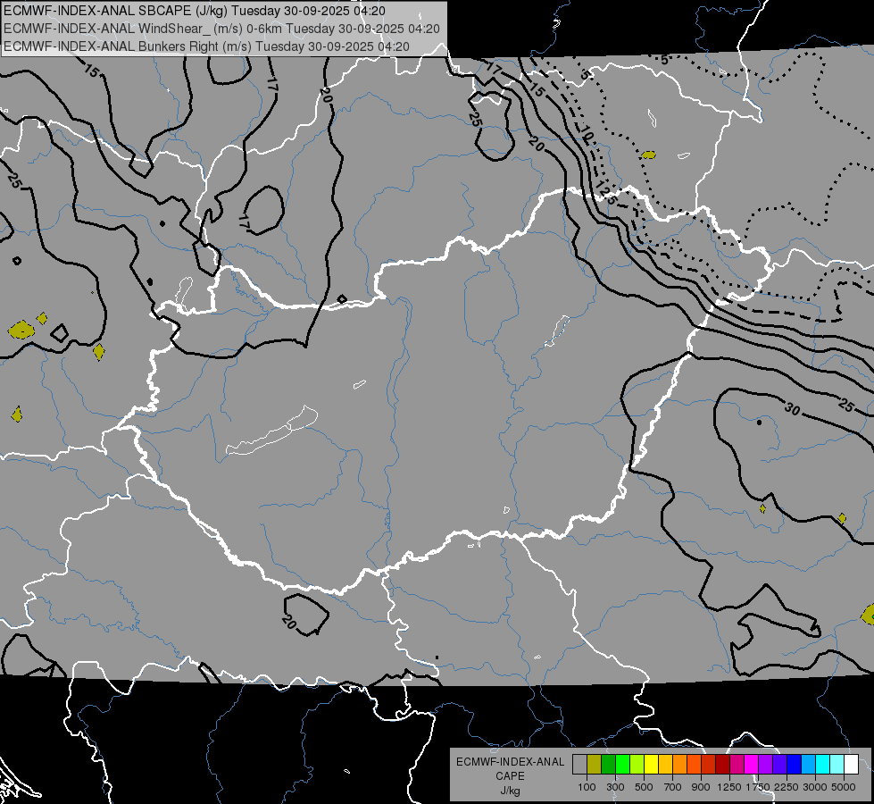Pick the yellow CAPE legend swatch
The width and height of the screenshot is (874, 804).
click(651, 765)
